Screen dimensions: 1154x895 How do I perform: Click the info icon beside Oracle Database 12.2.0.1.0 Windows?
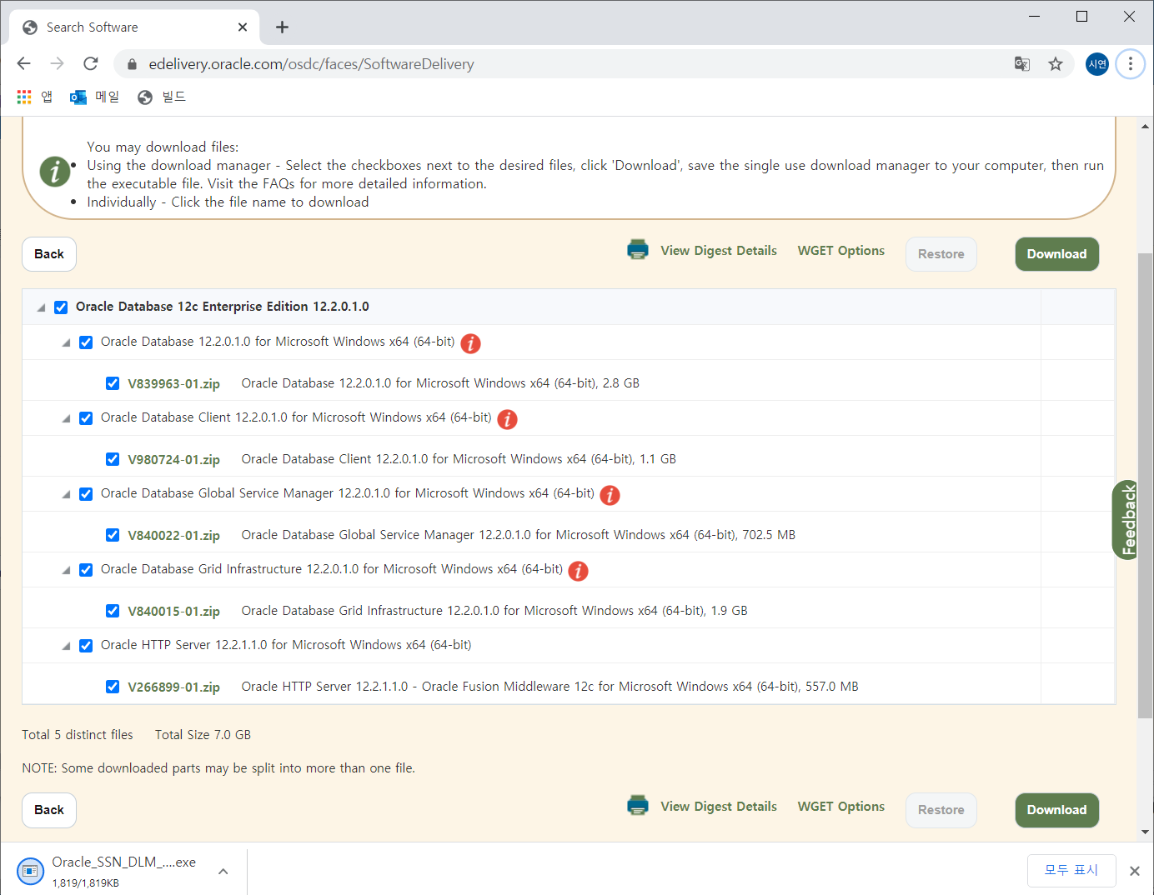point(471,343)
